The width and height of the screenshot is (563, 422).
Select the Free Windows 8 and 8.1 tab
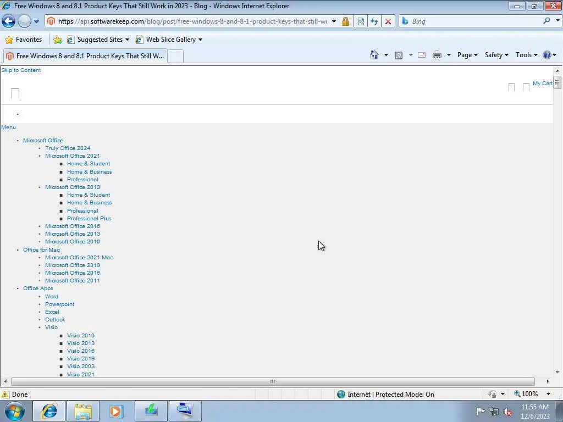pyautogui.click(x=85, y=56)
